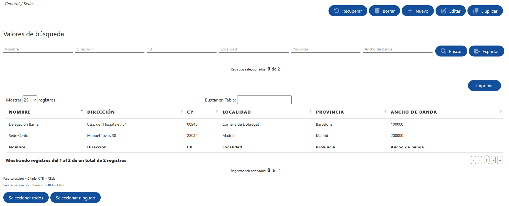Image resolution: width=509 pixels, height=206 pixels.
Task: Sort by Ancho de banda column header
Action: (x=414, y=112)
